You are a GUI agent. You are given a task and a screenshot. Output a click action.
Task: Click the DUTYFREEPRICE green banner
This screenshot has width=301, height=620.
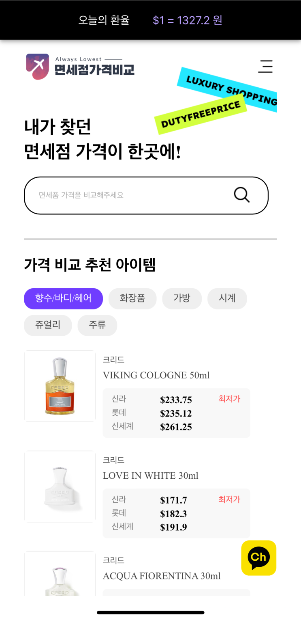coord(201,114)
